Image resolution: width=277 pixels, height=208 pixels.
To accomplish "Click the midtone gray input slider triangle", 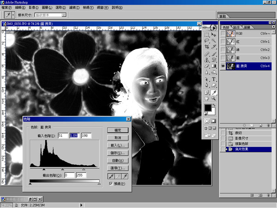I will pos(63,170).
